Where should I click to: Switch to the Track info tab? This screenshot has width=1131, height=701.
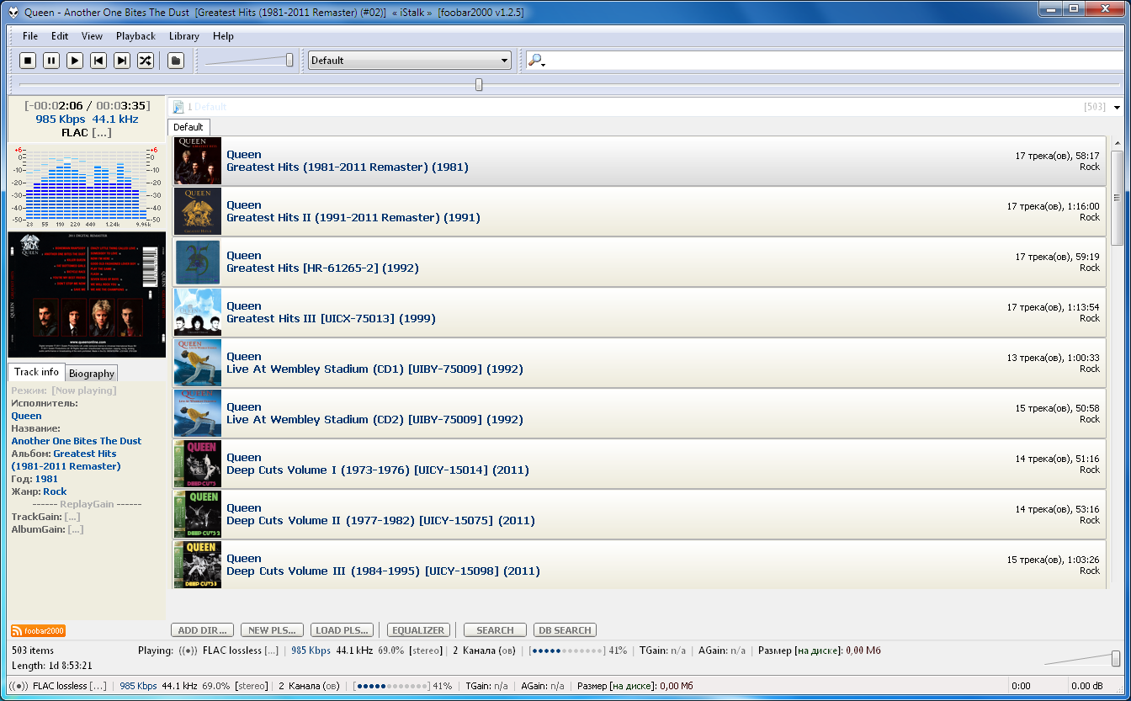[x=36, y=372]
